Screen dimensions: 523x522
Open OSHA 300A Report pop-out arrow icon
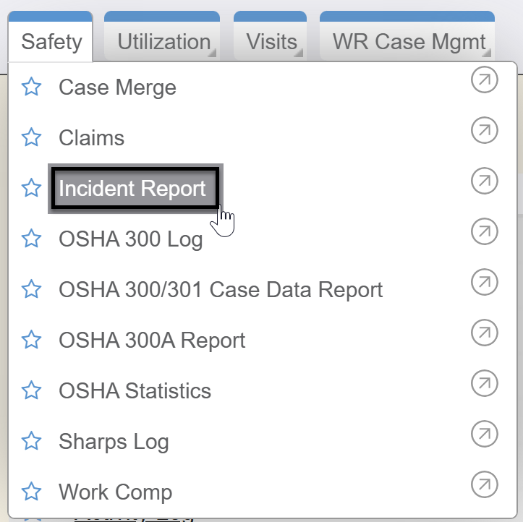[484, 333]
